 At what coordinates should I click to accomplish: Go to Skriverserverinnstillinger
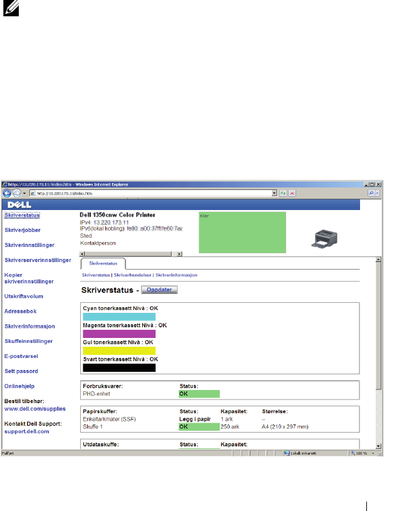[38, 260]
